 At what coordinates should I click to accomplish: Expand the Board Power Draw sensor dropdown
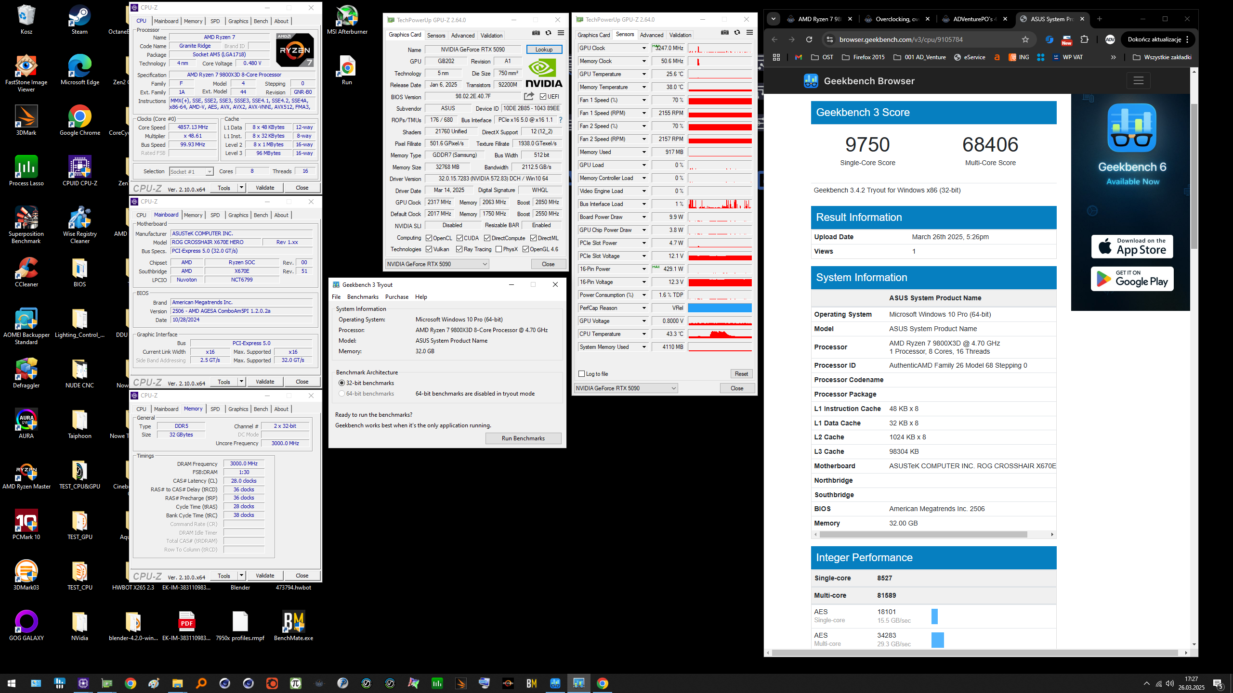pos(643,217)
